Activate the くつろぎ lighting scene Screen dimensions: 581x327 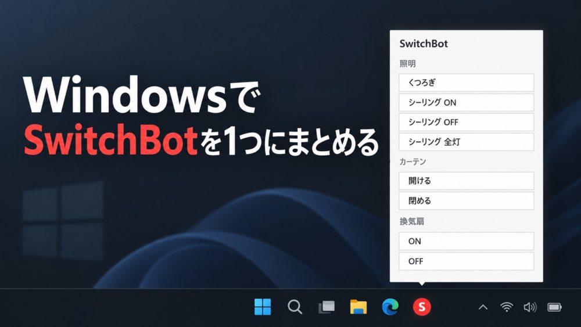466,82
